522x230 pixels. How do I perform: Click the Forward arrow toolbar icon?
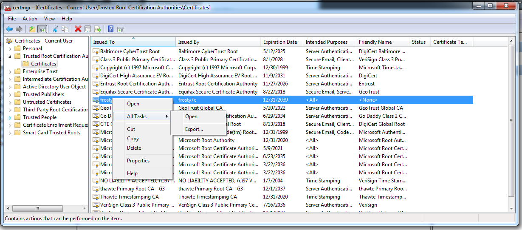[19, 29]
